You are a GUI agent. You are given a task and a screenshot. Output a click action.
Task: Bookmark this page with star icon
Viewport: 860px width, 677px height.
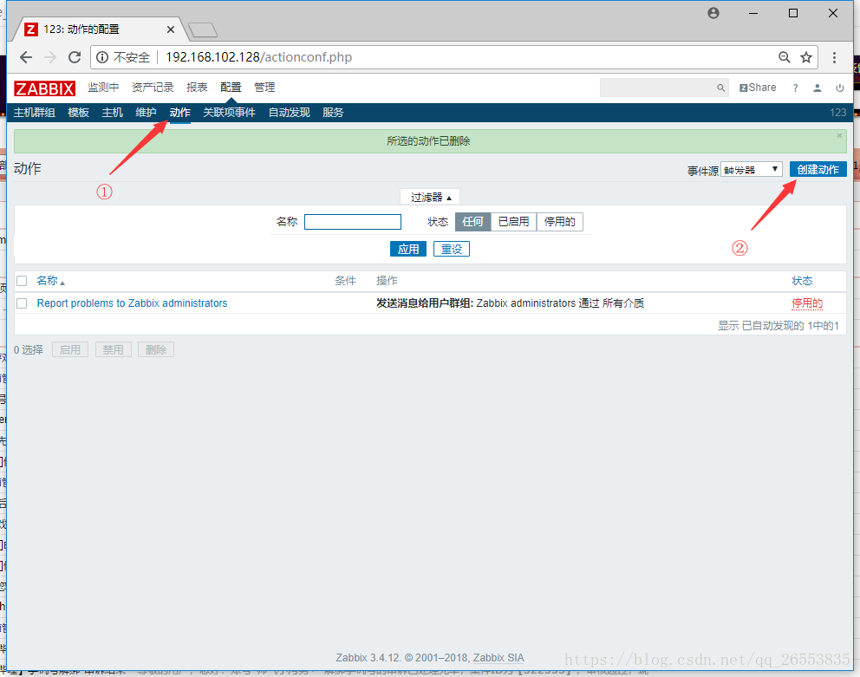[x=805, y=57]
